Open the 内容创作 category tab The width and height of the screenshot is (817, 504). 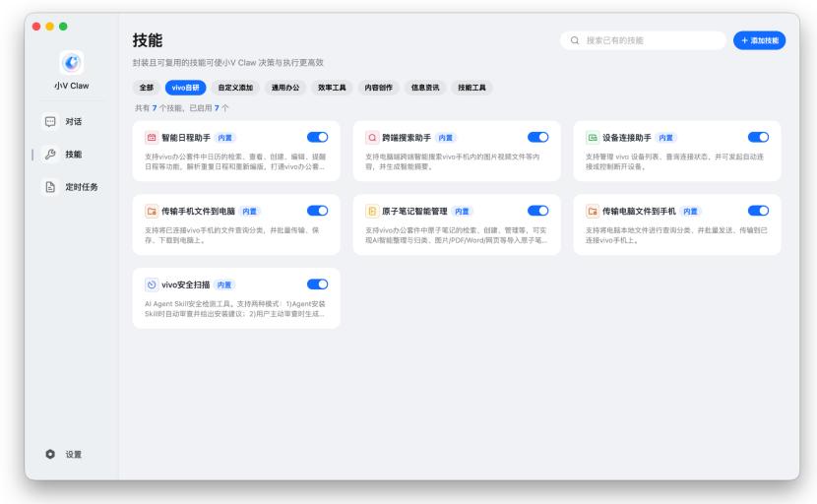(x=379, y=88)
